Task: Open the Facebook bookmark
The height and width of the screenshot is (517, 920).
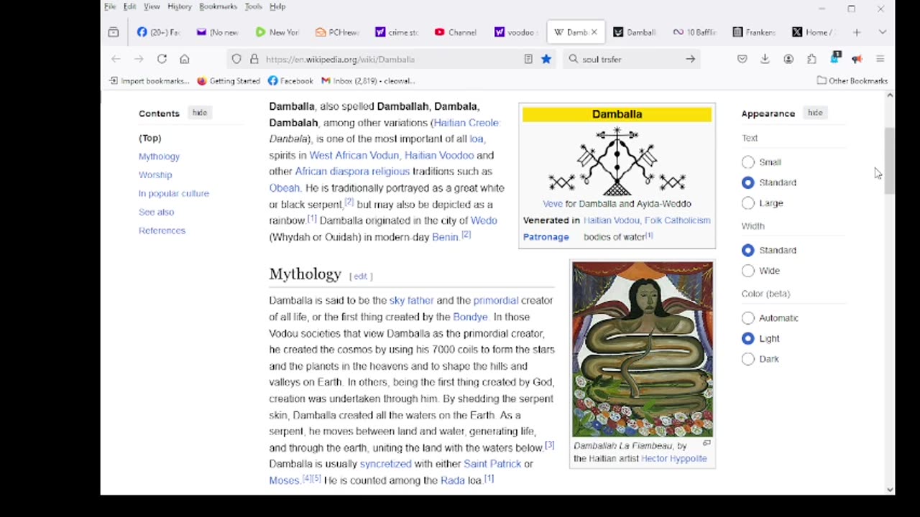Action: [290, 80]
